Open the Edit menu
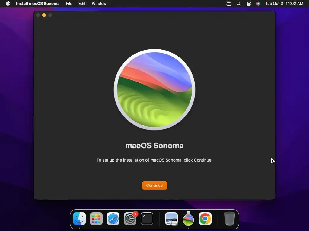The width and height of the screenshot is (309, 231). coord(82,3)
